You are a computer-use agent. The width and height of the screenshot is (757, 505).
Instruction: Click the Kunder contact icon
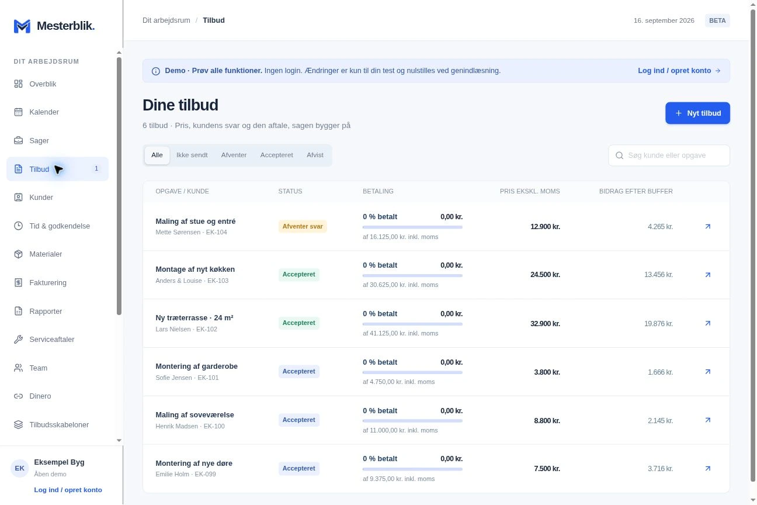(x=18, y=198)
